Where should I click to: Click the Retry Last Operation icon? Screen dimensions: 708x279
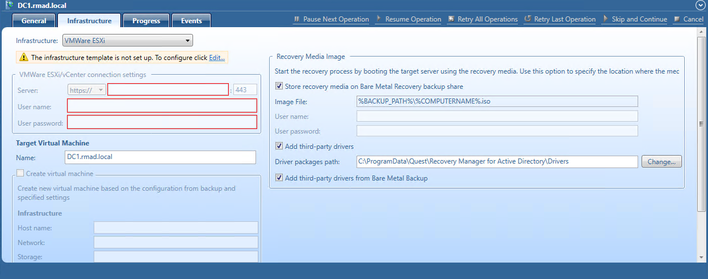pos(527,19)
